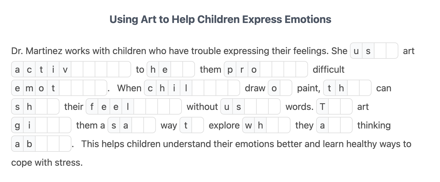The image size is (440, 182).
Task: Click the last empty box in 'activ' word
Action: [x=125, y=69]
